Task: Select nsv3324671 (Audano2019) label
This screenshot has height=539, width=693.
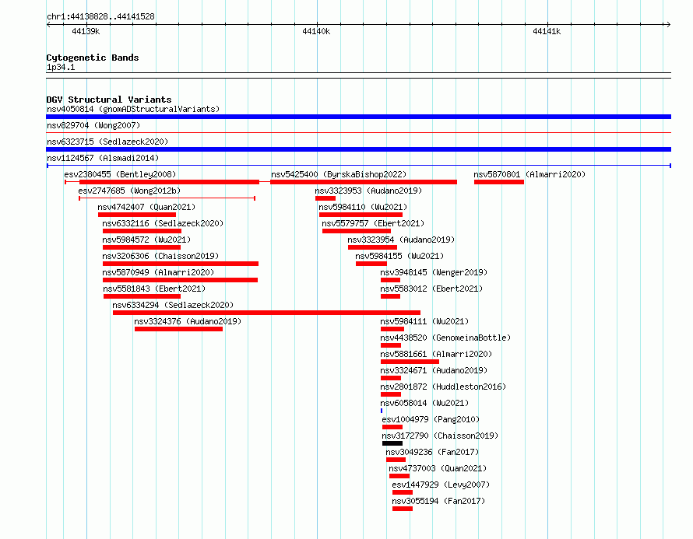Action: pyautogui.click(x=434, y=370)
